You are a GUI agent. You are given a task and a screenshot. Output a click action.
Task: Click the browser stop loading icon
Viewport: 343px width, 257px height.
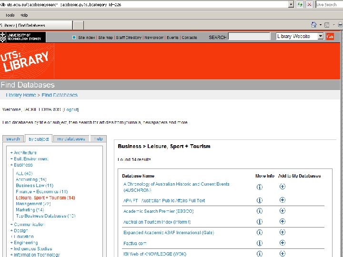coord(309,4)
